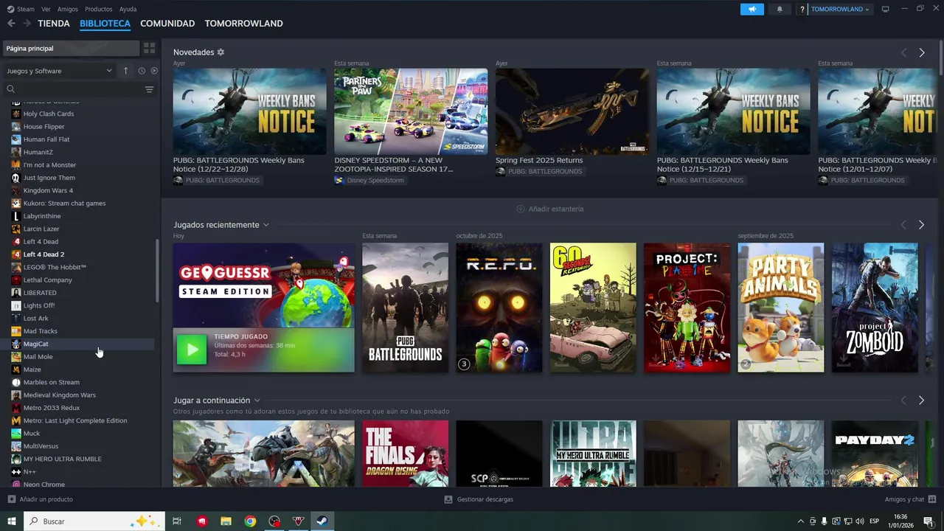The image size is (944, 531).
Task: Open 60 Seconds Reatomized cover
Action: coord(593,308)
